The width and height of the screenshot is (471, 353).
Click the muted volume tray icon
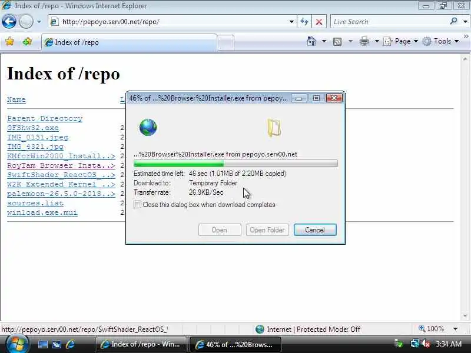426,344
